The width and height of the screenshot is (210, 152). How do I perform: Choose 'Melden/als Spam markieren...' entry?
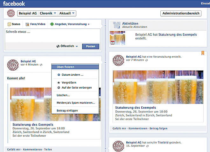coord(75,103)
